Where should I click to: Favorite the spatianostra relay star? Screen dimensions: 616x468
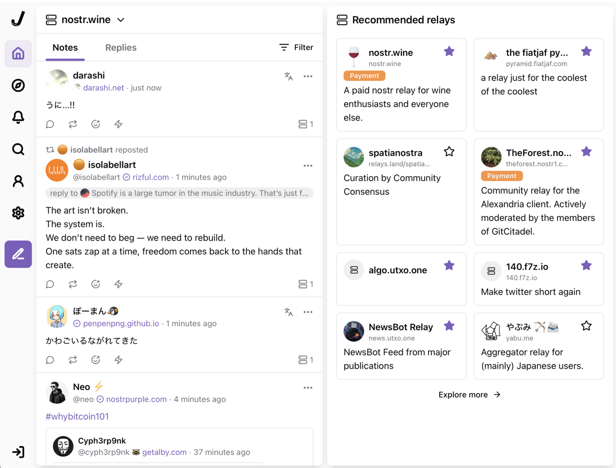point(449,152)
